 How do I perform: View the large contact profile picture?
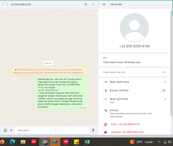pyautogui.click(x=134, y=27)
